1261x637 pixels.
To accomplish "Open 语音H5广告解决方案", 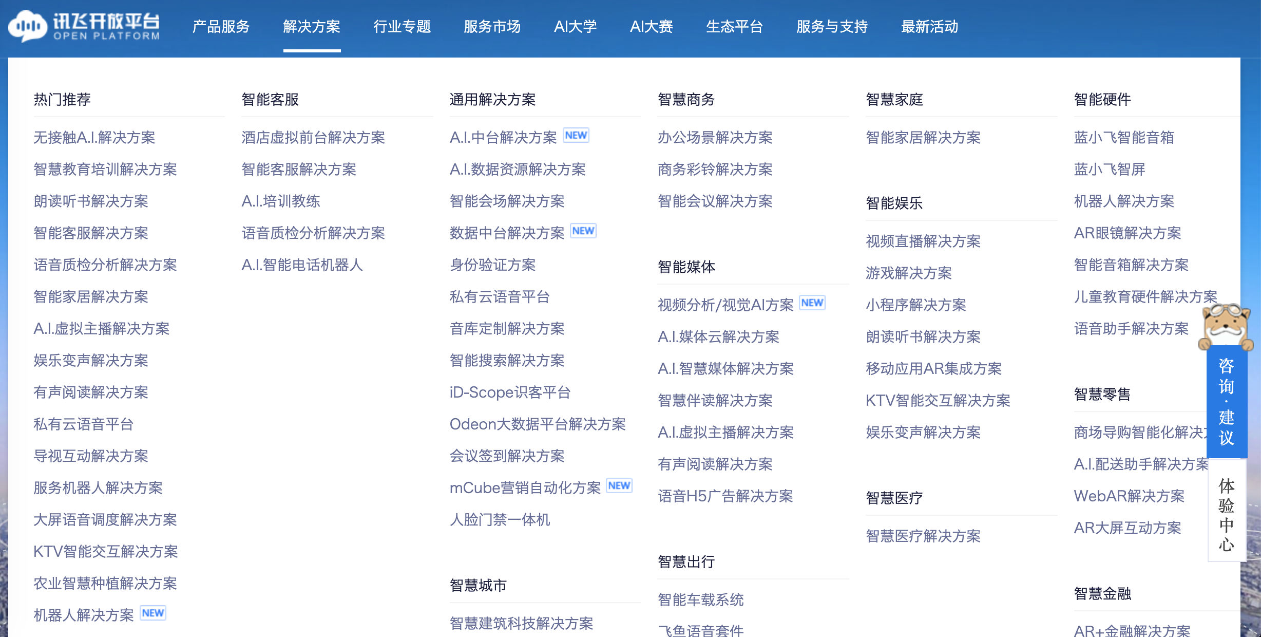I will [725, 496].
